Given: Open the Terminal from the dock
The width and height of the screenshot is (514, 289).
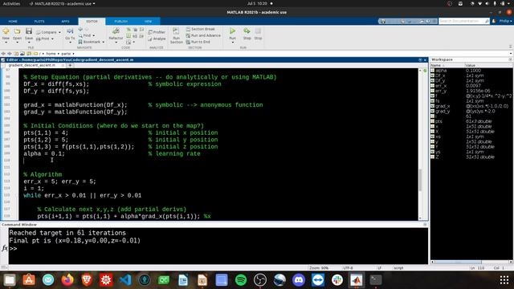Looking at the screenshot, I should (x=376, y=280).
